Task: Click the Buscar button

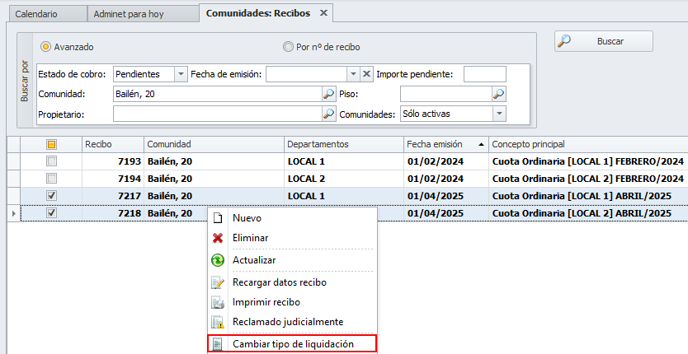Action: coord(603,41)
